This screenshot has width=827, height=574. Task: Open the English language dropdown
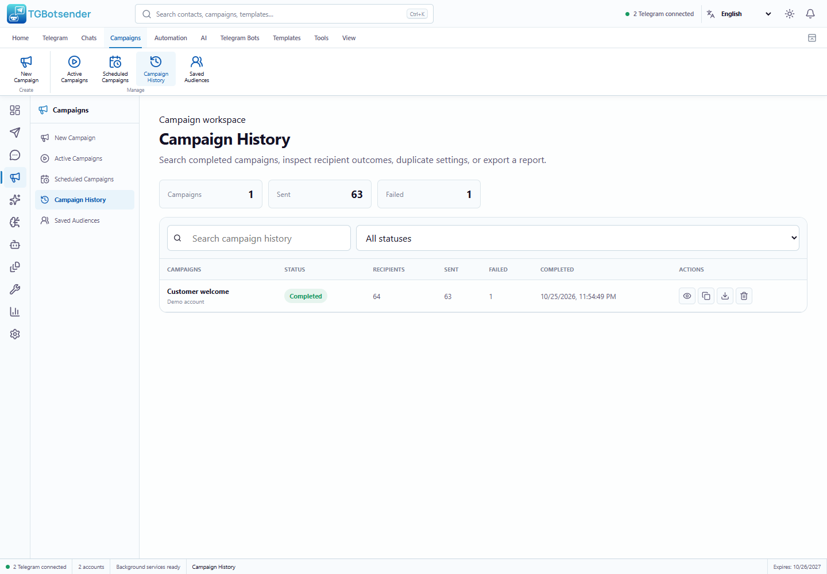tap(746, 14)
